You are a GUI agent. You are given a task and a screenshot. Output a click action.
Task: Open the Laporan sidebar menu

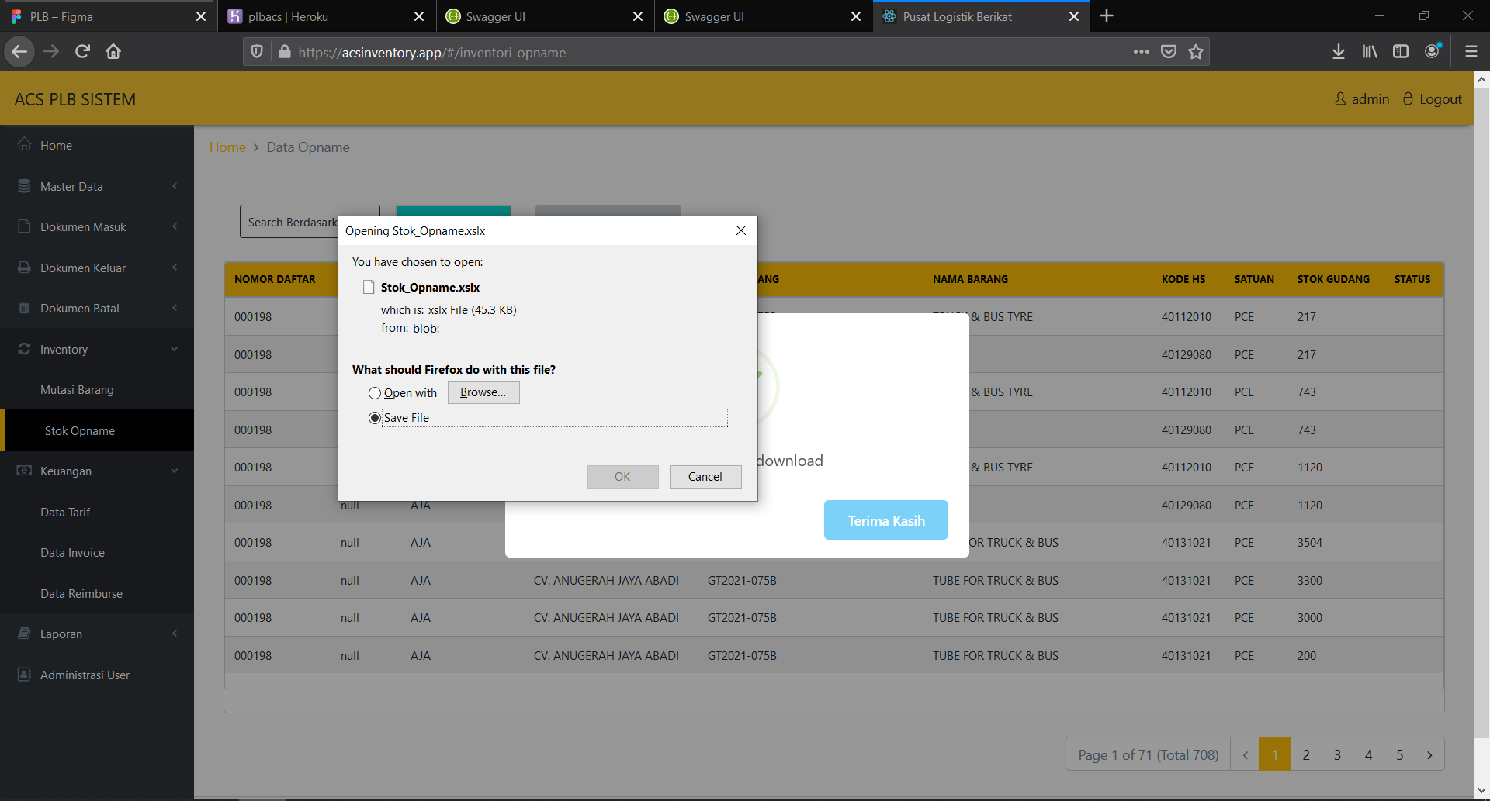(x=97, y=634)
